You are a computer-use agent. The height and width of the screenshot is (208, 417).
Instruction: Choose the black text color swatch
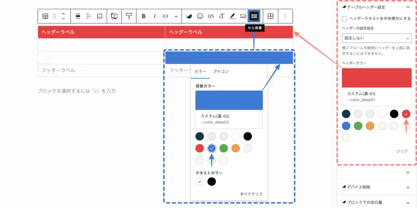tap(212, 182)
